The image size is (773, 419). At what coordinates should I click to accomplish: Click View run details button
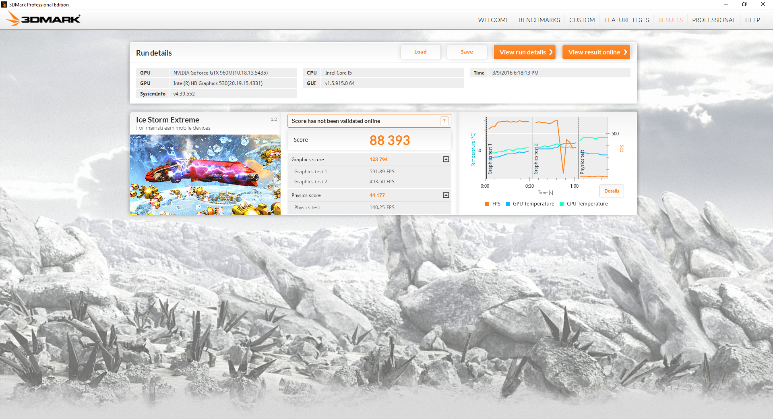[x=525, y=52]
